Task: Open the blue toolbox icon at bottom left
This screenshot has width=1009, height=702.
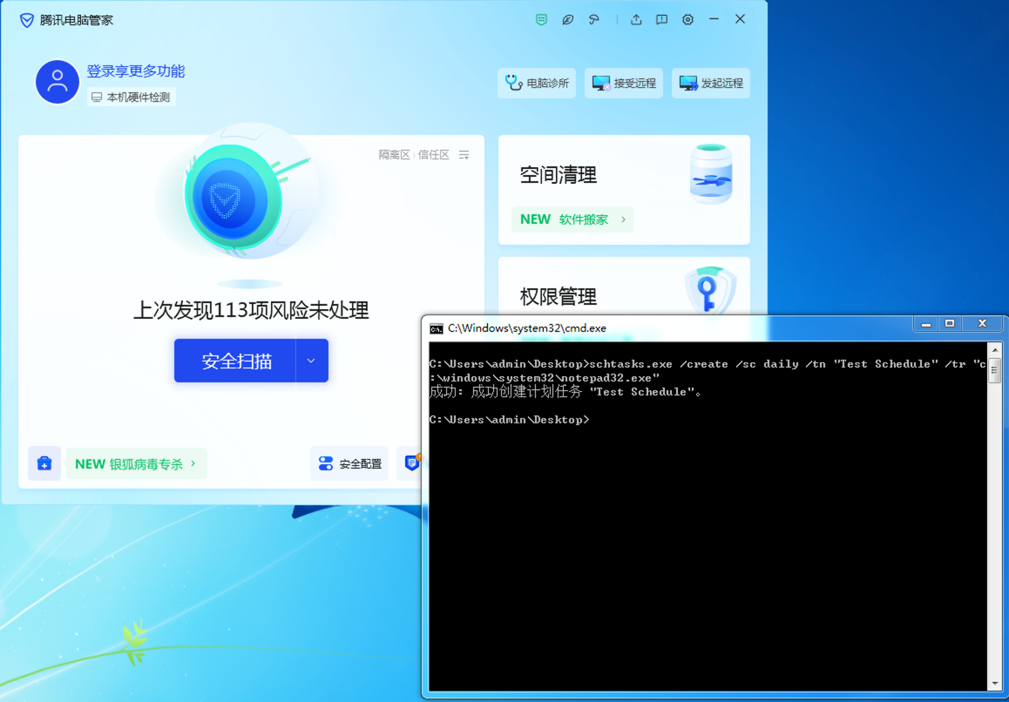Action: coord(44,463)
